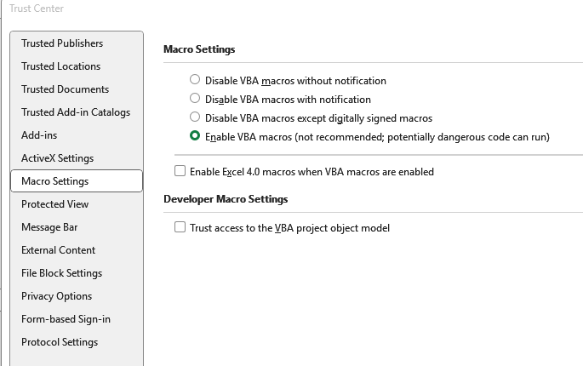Select Disable VBA macros without notification

(195, 80)
